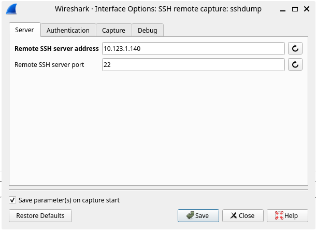316x232 pixels.
Task: Uncheck Save parameter(s) on capture start
Action: 12,200
